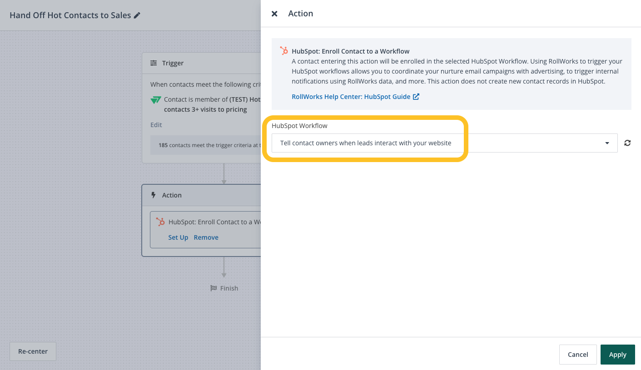This screenshot has height=370, width=641.
Task: Click Set Up link in Action card
Action: (x=178, y=237)
